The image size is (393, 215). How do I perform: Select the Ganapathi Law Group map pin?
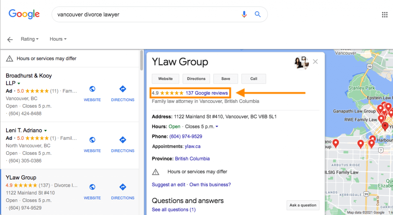click(x=380, y=109)
